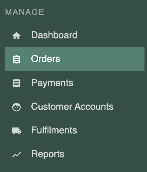
Task: Open the Reports page
Action: (x=75, y=154)
